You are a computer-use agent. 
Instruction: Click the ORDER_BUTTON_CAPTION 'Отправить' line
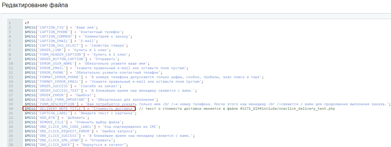click(x=72, y=59)
